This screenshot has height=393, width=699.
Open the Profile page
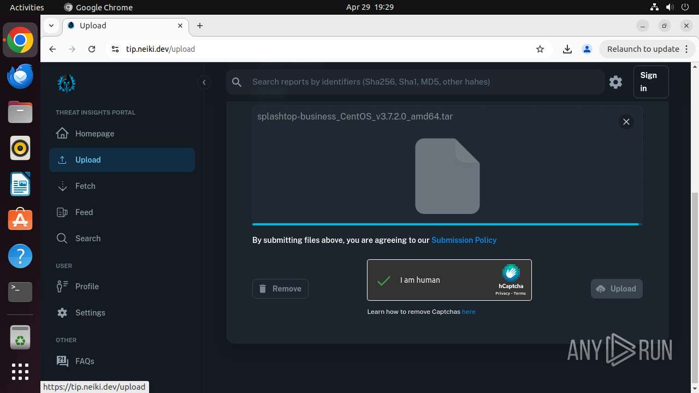click(122, 287)
